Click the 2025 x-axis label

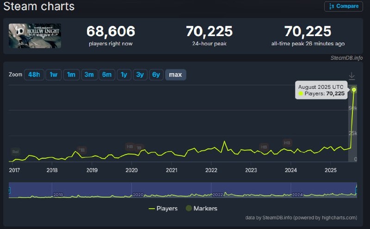pyautogui.click(x=331, y=170)
